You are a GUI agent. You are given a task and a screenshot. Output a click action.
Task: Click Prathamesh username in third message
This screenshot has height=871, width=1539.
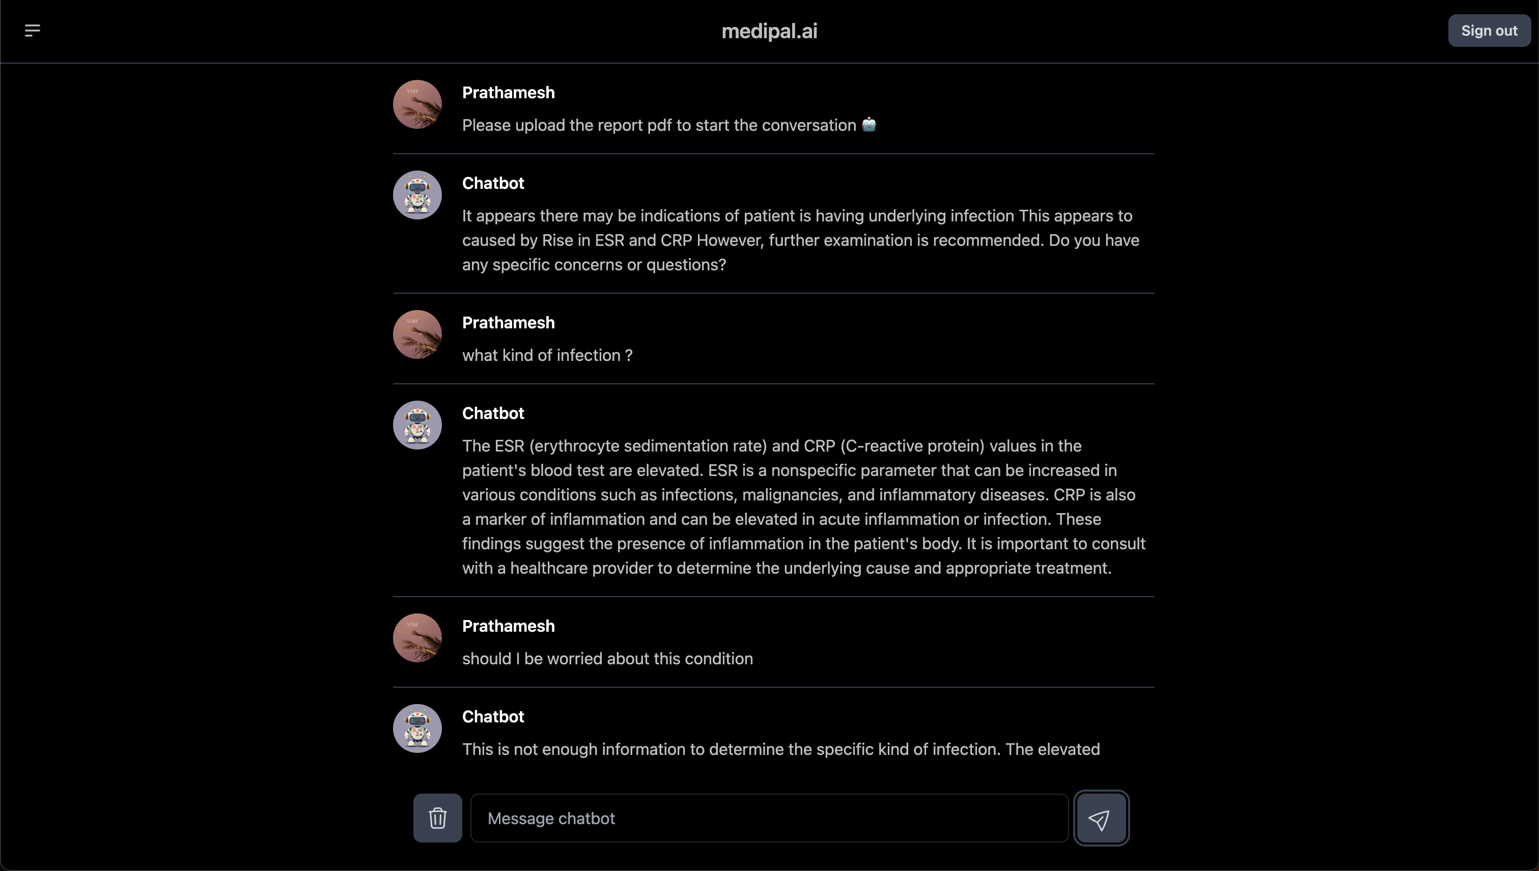[509, 625]
